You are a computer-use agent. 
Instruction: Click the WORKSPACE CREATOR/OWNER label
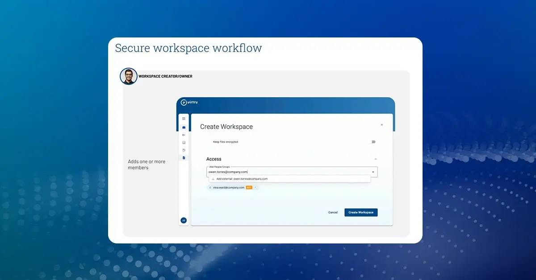[165, 76]
